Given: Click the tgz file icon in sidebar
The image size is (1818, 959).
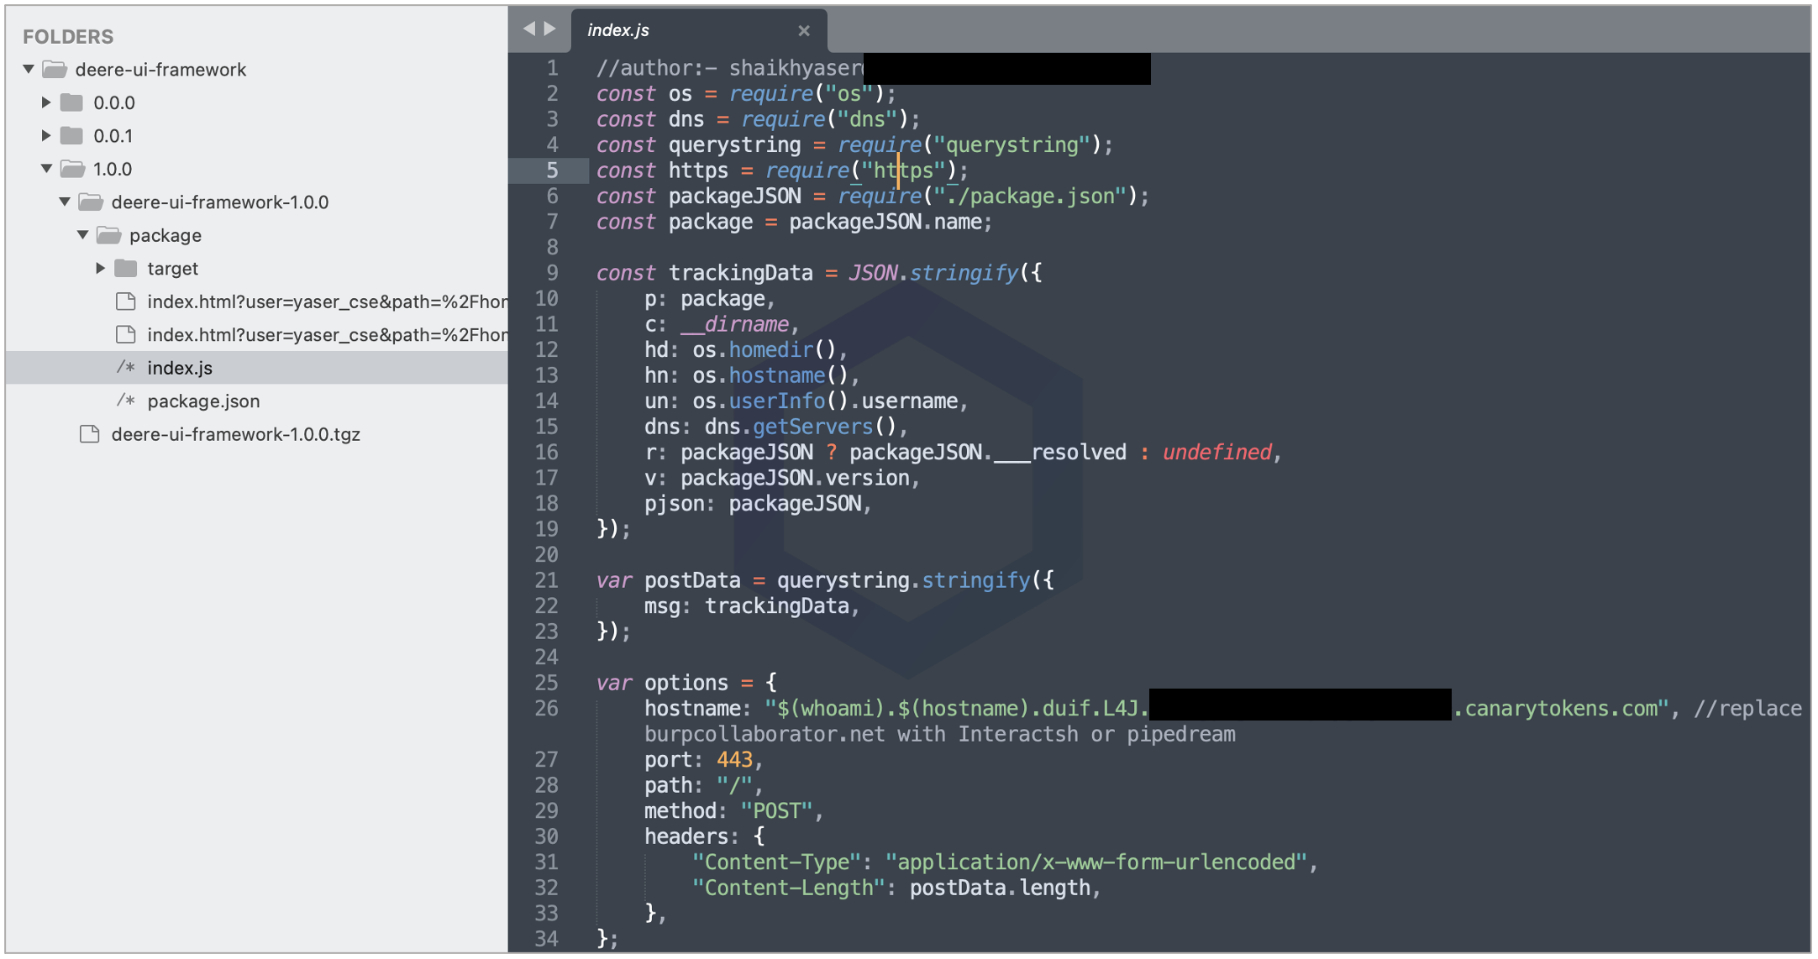Looking at the screenshot, I should pos(90,435).
